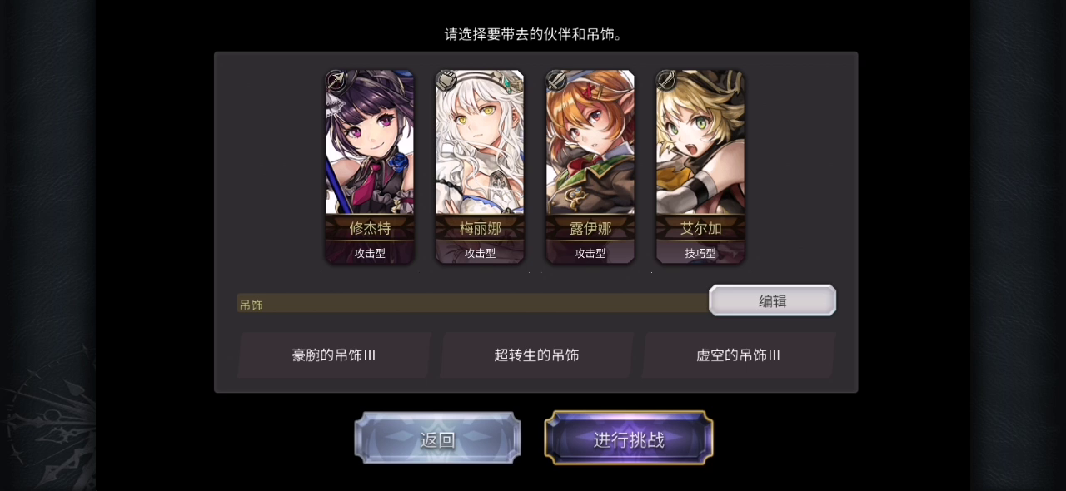Tap the 技巧型 type label under 艾尔加
The width and height of the screenshot is (1066, 491).
[700, 253]
